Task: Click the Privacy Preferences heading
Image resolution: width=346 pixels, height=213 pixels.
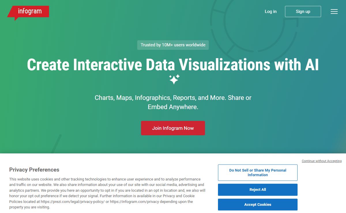Action: pyautogui.click(x=34, y=170)
